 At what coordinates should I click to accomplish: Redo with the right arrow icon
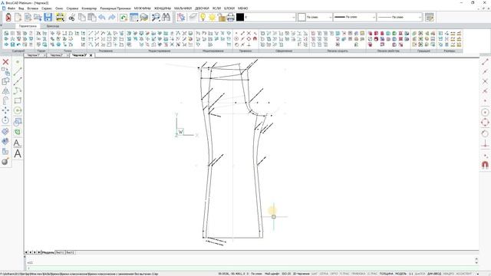point(112,17)
